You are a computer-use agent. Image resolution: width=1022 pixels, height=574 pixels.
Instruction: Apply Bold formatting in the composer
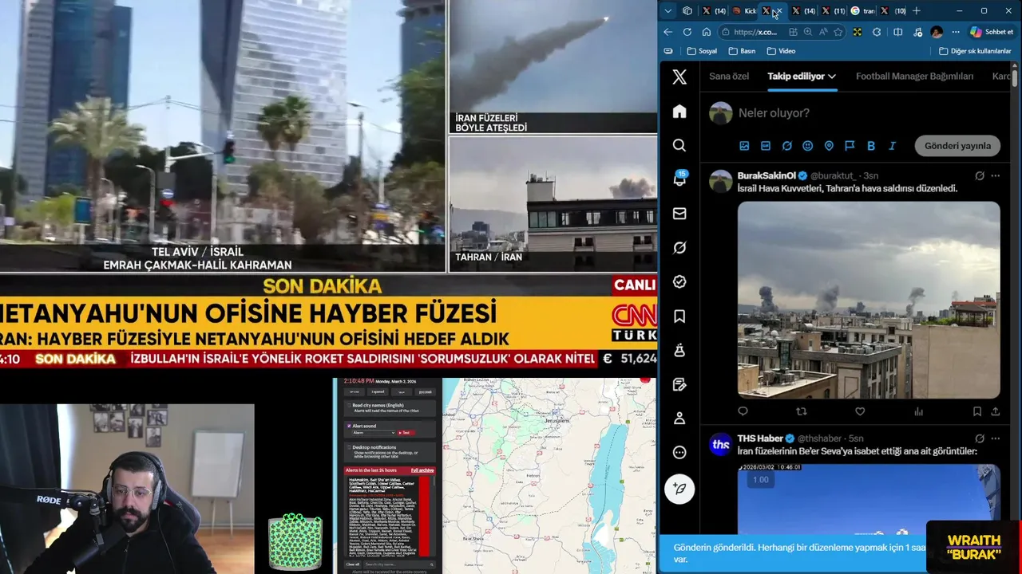pyautogui.click(x=871, y=146)
